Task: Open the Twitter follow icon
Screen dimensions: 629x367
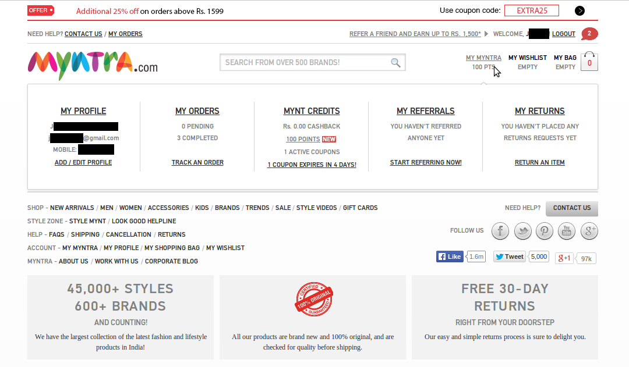Action: pos(522,231)
